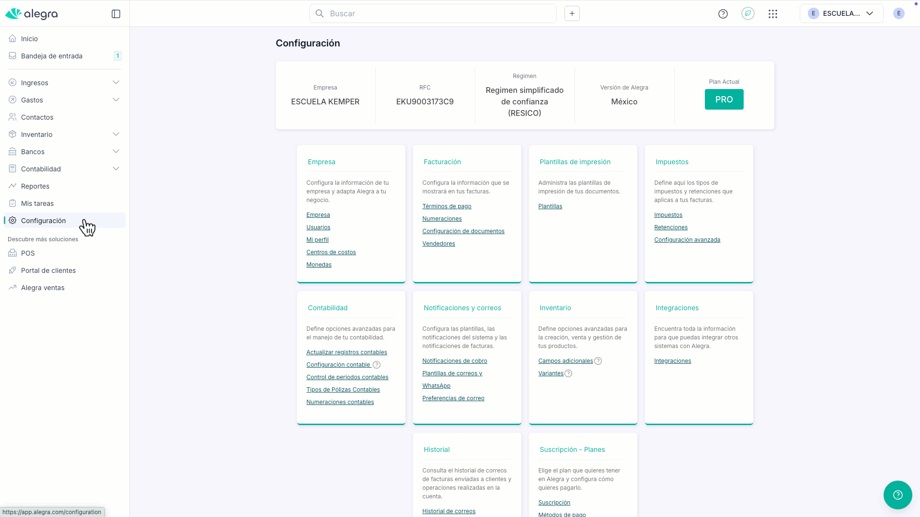
Task: Open the help question-mark icon in the header
Action: (723, 14)
